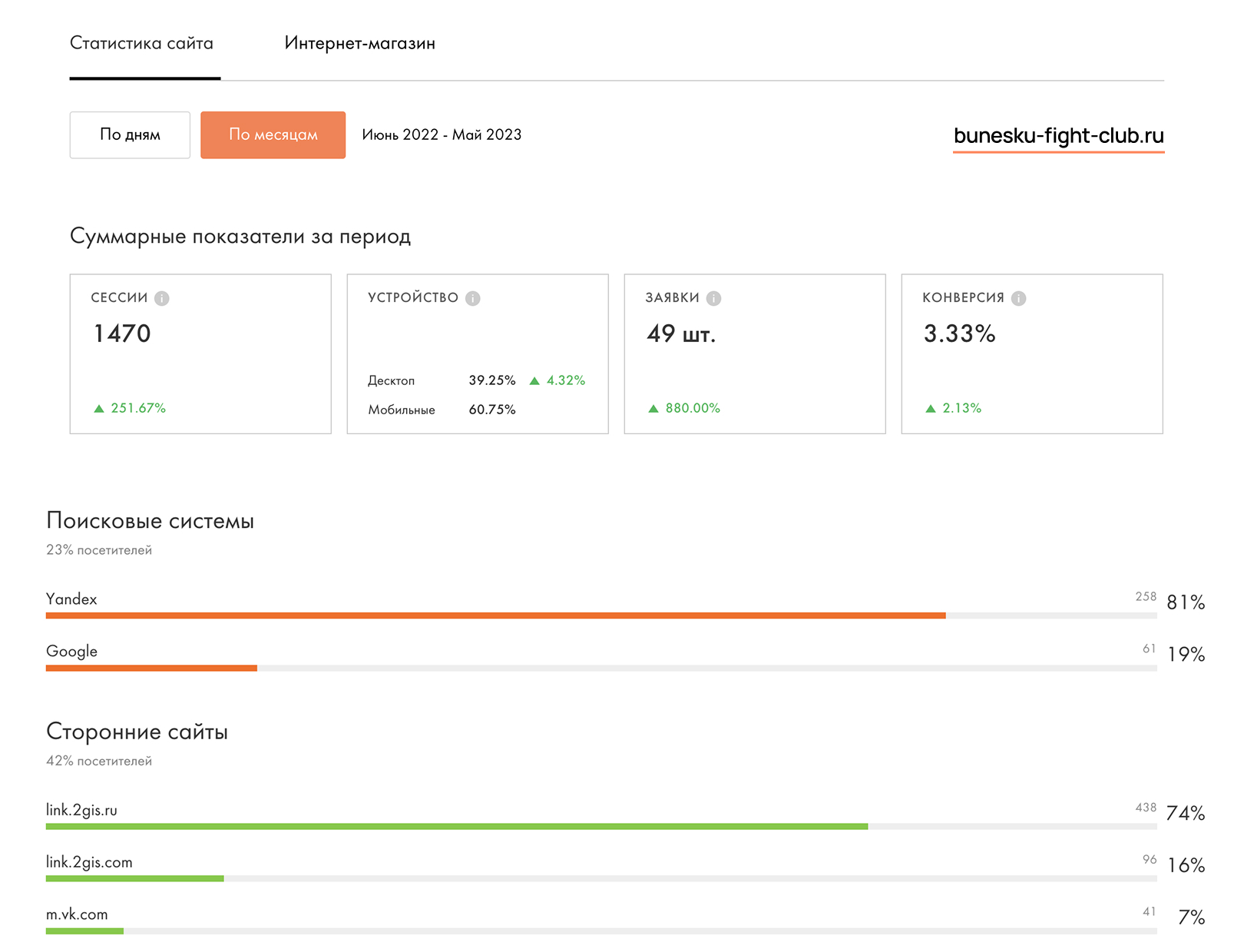This screenshot has height=939, width=1244.
Task: Click the info icon next to Конверсия
Action: tap(1018, 298)
